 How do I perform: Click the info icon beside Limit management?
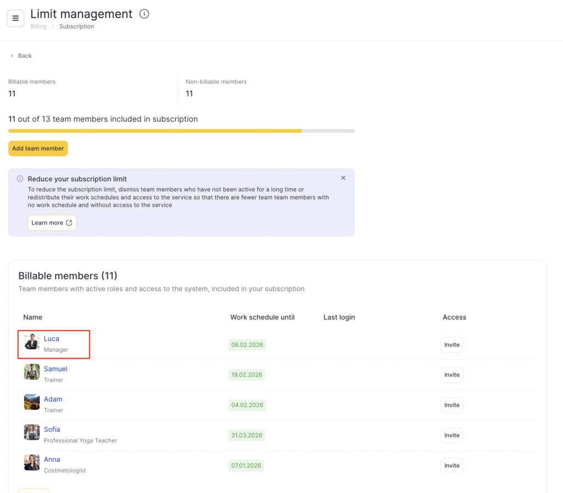[144, 14]
